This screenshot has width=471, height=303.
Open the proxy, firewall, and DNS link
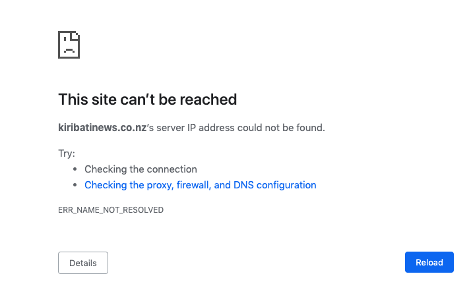200,185
